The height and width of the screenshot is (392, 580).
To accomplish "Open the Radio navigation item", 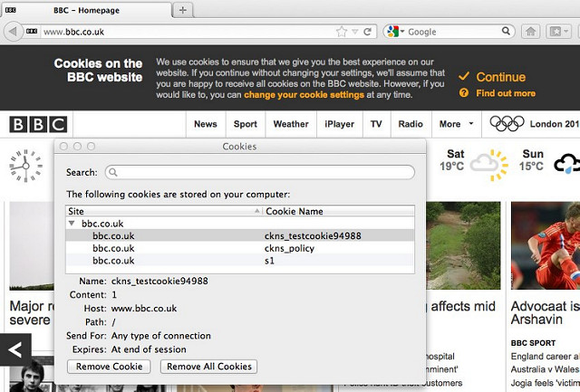I will pyautogui.click(x=411, y=124).
